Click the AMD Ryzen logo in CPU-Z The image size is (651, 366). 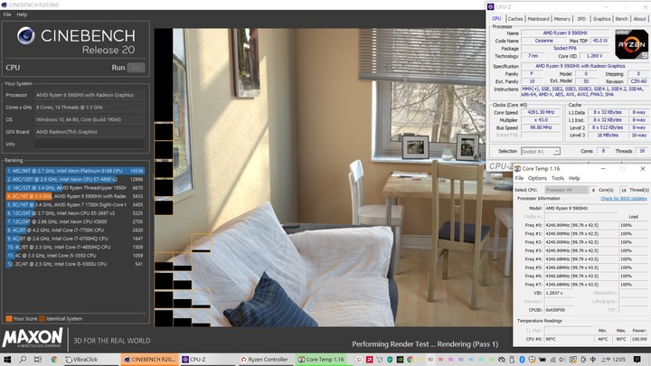point(631,44)
